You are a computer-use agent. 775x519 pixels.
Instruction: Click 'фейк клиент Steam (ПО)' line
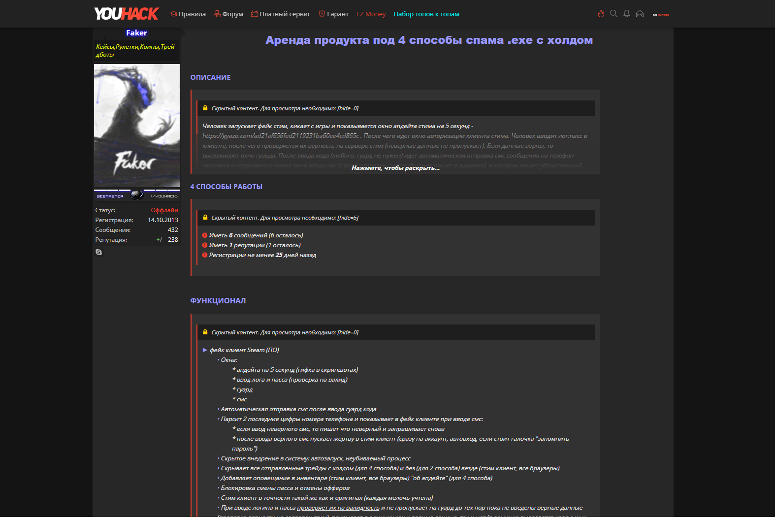(241, 350)
